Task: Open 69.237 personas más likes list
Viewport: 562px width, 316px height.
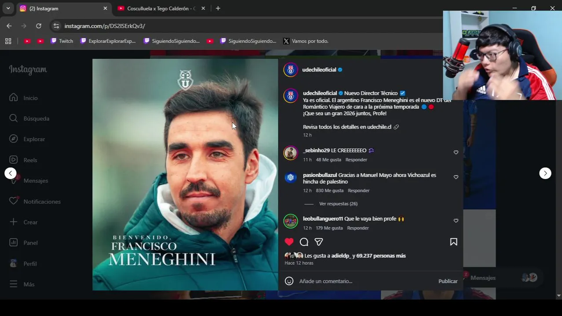Action: tap(381, 255)
